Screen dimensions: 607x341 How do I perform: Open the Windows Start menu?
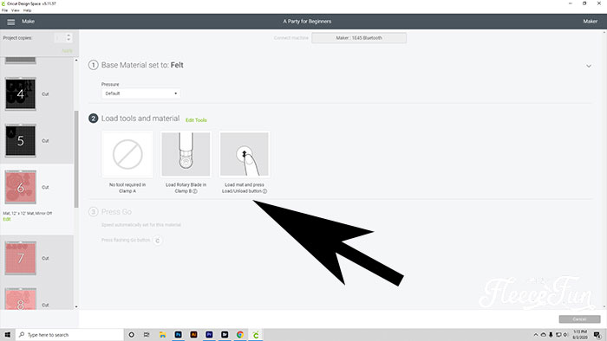click(x=7, y=335)
